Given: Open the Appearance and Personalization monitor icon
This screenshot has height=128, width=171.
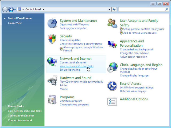Looking at the screenshot, I should 112,44.
